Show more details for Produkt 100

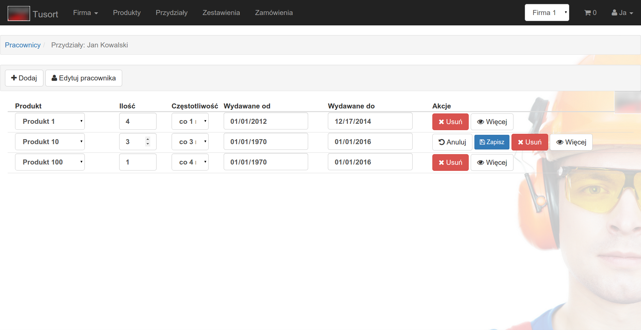(492, 162)
